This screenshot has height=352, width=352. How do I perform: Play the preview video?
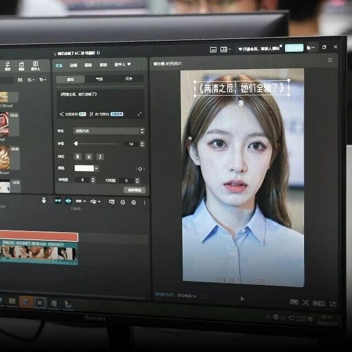pyautogui.click(x=242, y=299)
